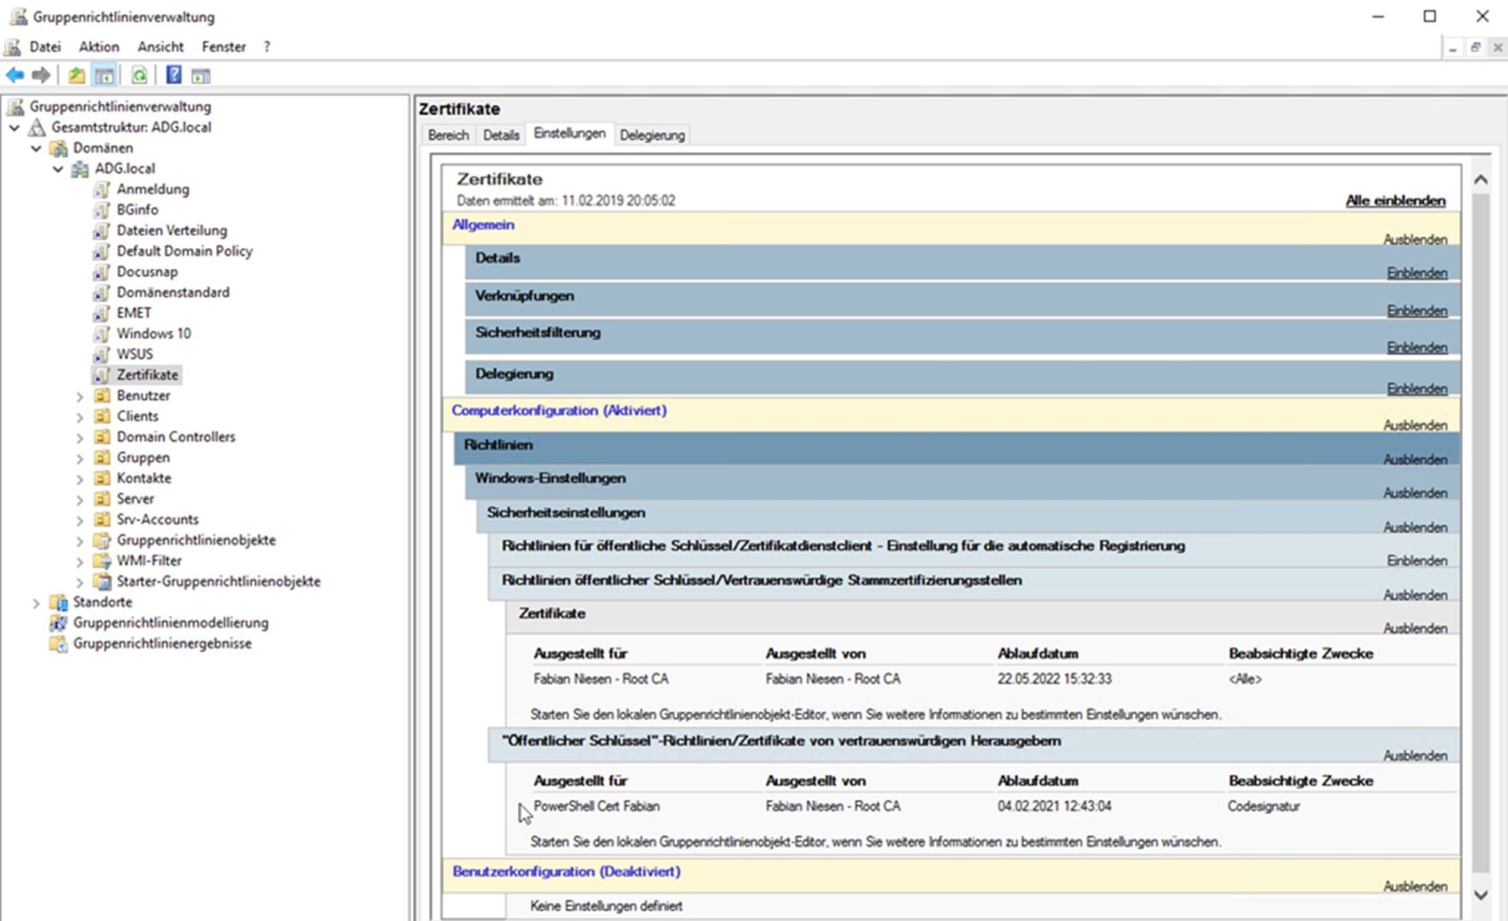Screen dimensions: 1508x921
Task: Click Ausblenden for the Allgemein section
Action: (1415, 240)
